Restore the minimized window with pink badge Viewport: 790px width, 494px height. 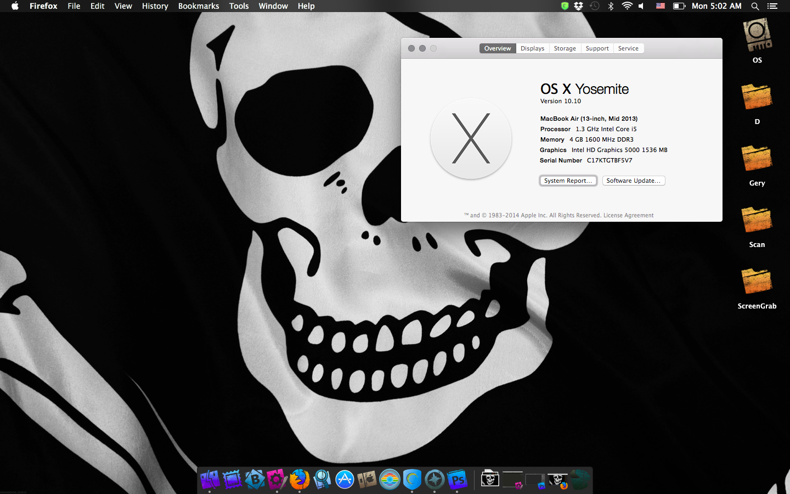513,480
